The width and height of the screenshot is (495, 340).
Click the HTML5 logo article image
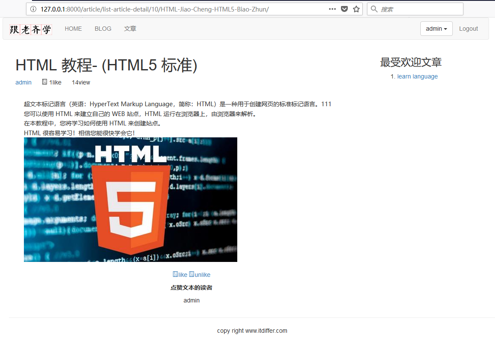(131, 200)
